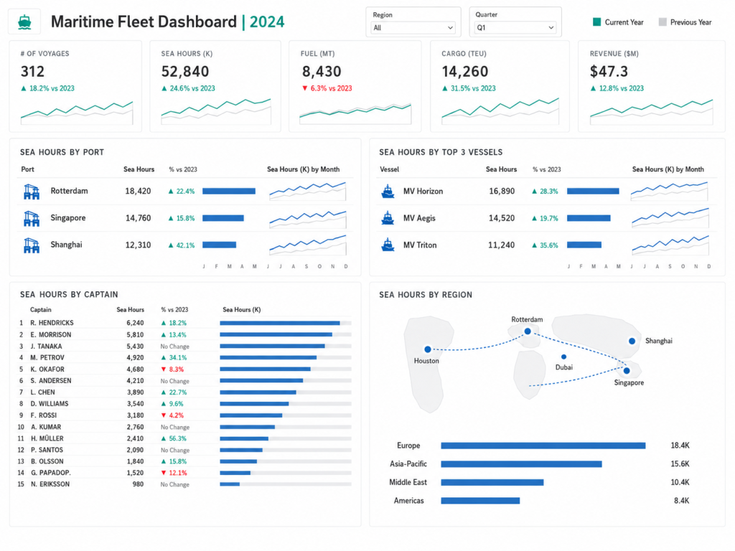Select the E. MORRISON captain row name
Image resolution: width=735 pixels, height=551 pixels.
pos(51,334)
